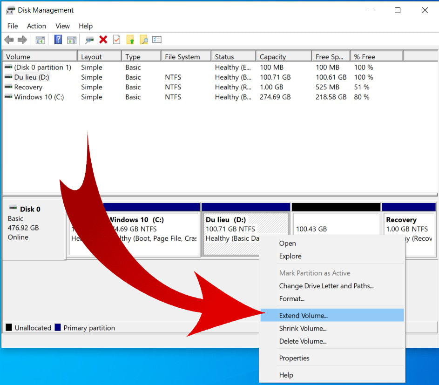Open the View menu
The image size is (439, 385).
62,26
